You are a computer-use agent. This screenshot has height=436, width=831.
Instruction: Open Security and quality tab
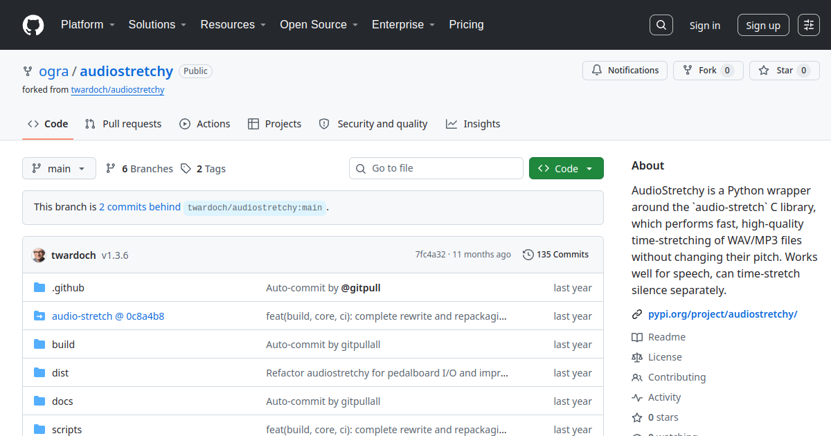pyautogui.click(x=373, y=124)
